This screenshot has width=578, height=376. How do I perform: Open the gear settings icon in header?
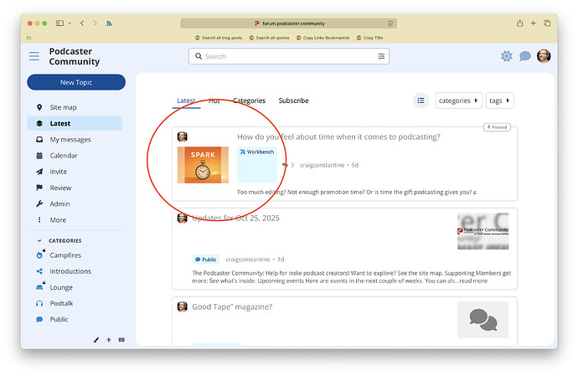click(x=507, y=56)
